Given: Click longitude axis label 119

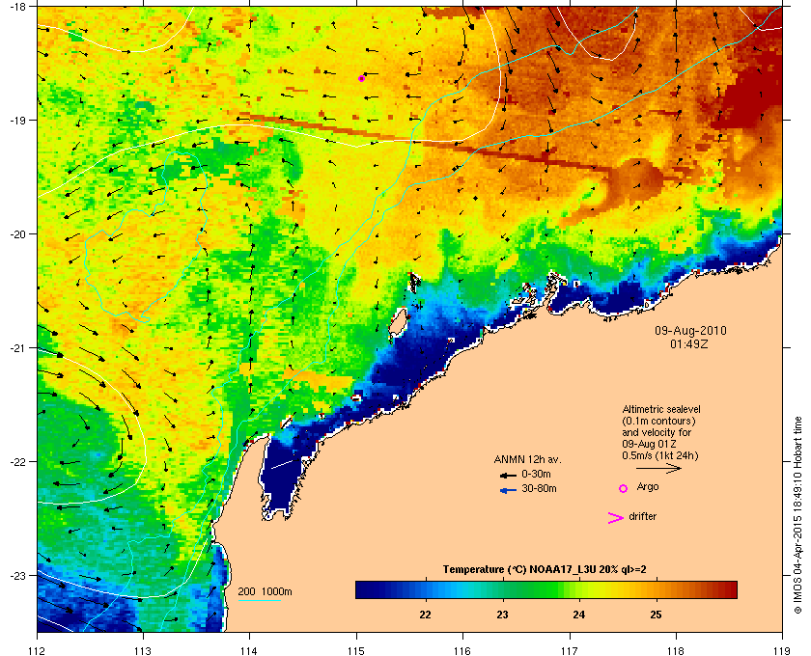Looking at the screenshot, I should coord(782,650).
